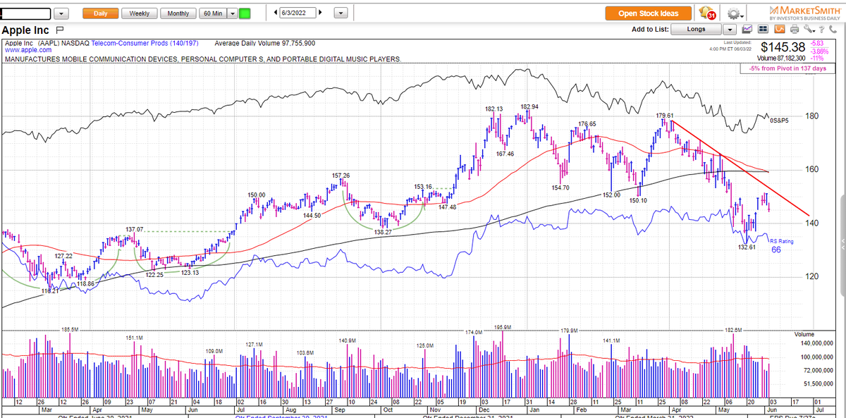
Task: Click the Open Stock Ideas button
Action: (649, 13)
